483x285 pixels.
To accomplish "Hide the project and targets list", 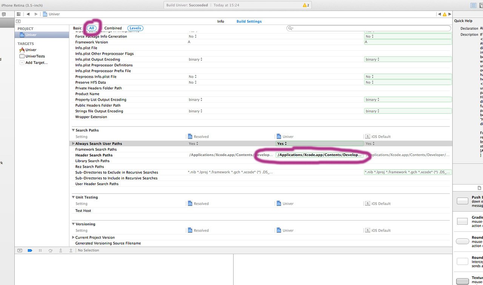I will click(18, 21).
